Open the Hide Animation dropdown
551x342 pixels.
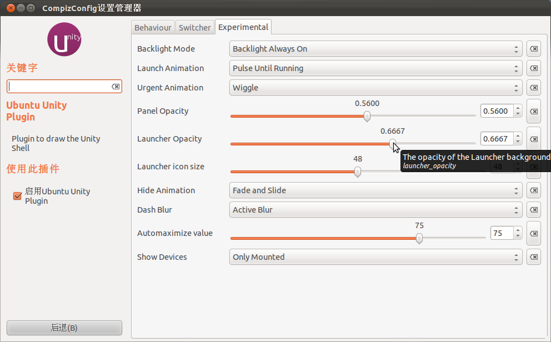375,190
